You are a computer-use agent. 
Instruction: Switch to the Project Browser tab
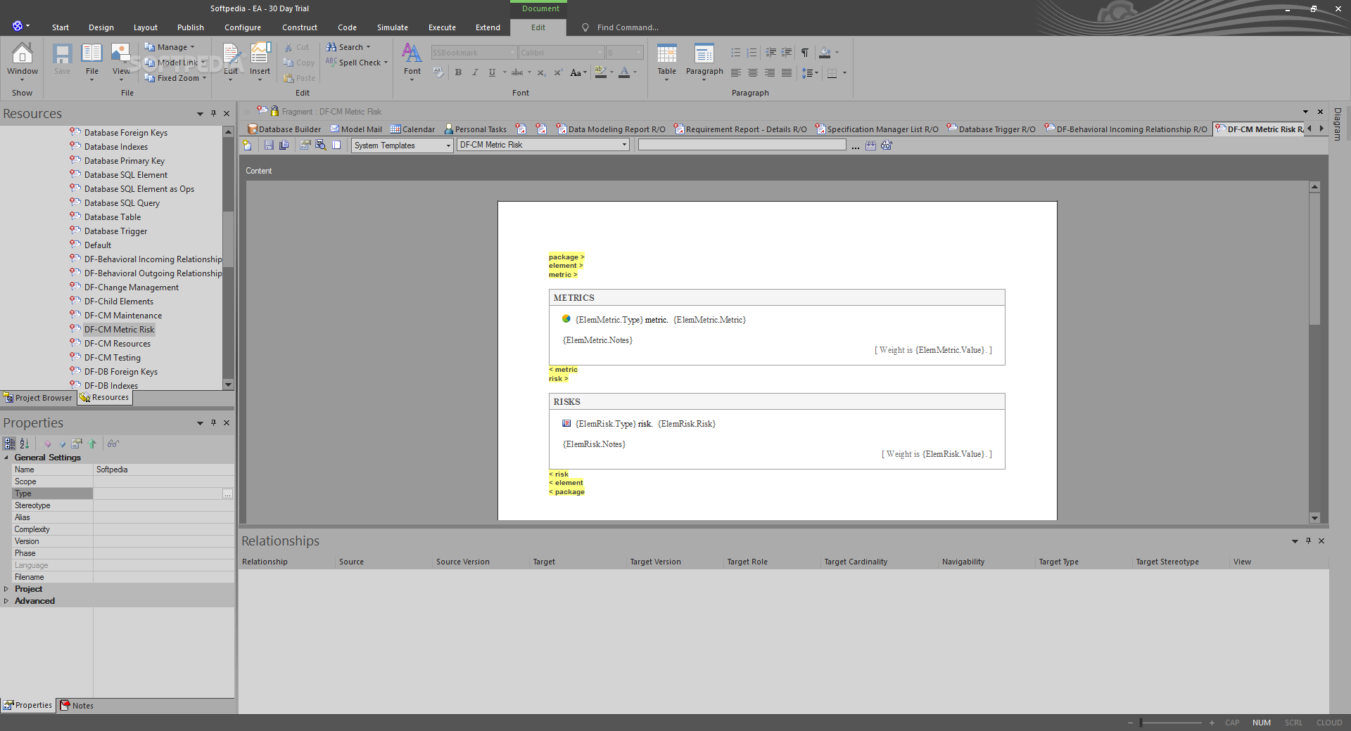pos(38,398)
